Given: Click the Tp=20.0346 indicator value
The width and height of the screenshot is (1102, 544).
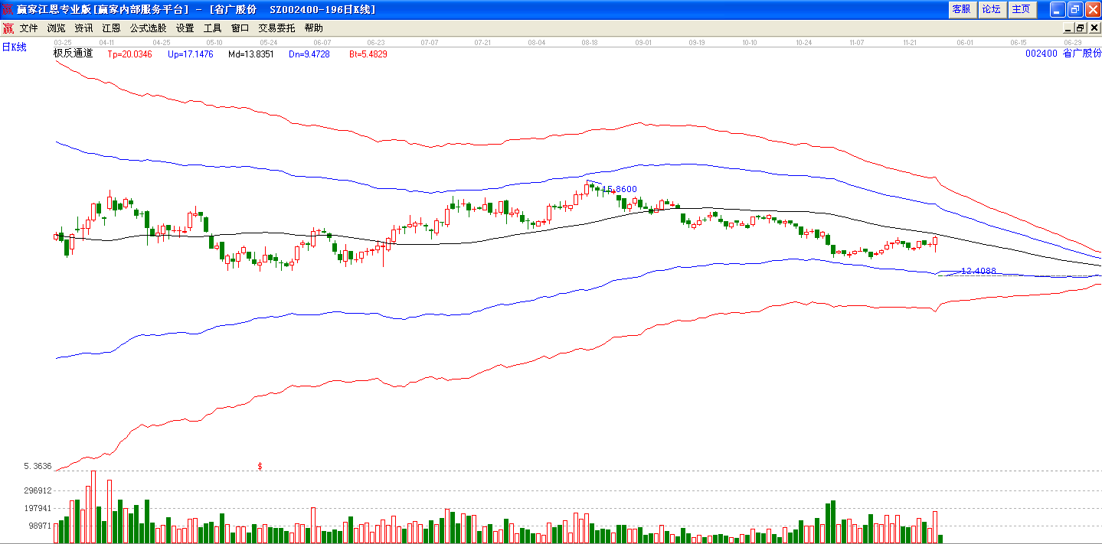Looking at the screenshot, I should pyautogui.click(x=129, y=54).
